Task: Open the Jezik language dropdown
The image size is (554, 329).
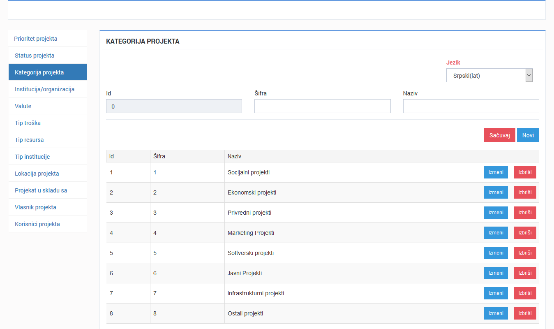Action: click(489, 75)
